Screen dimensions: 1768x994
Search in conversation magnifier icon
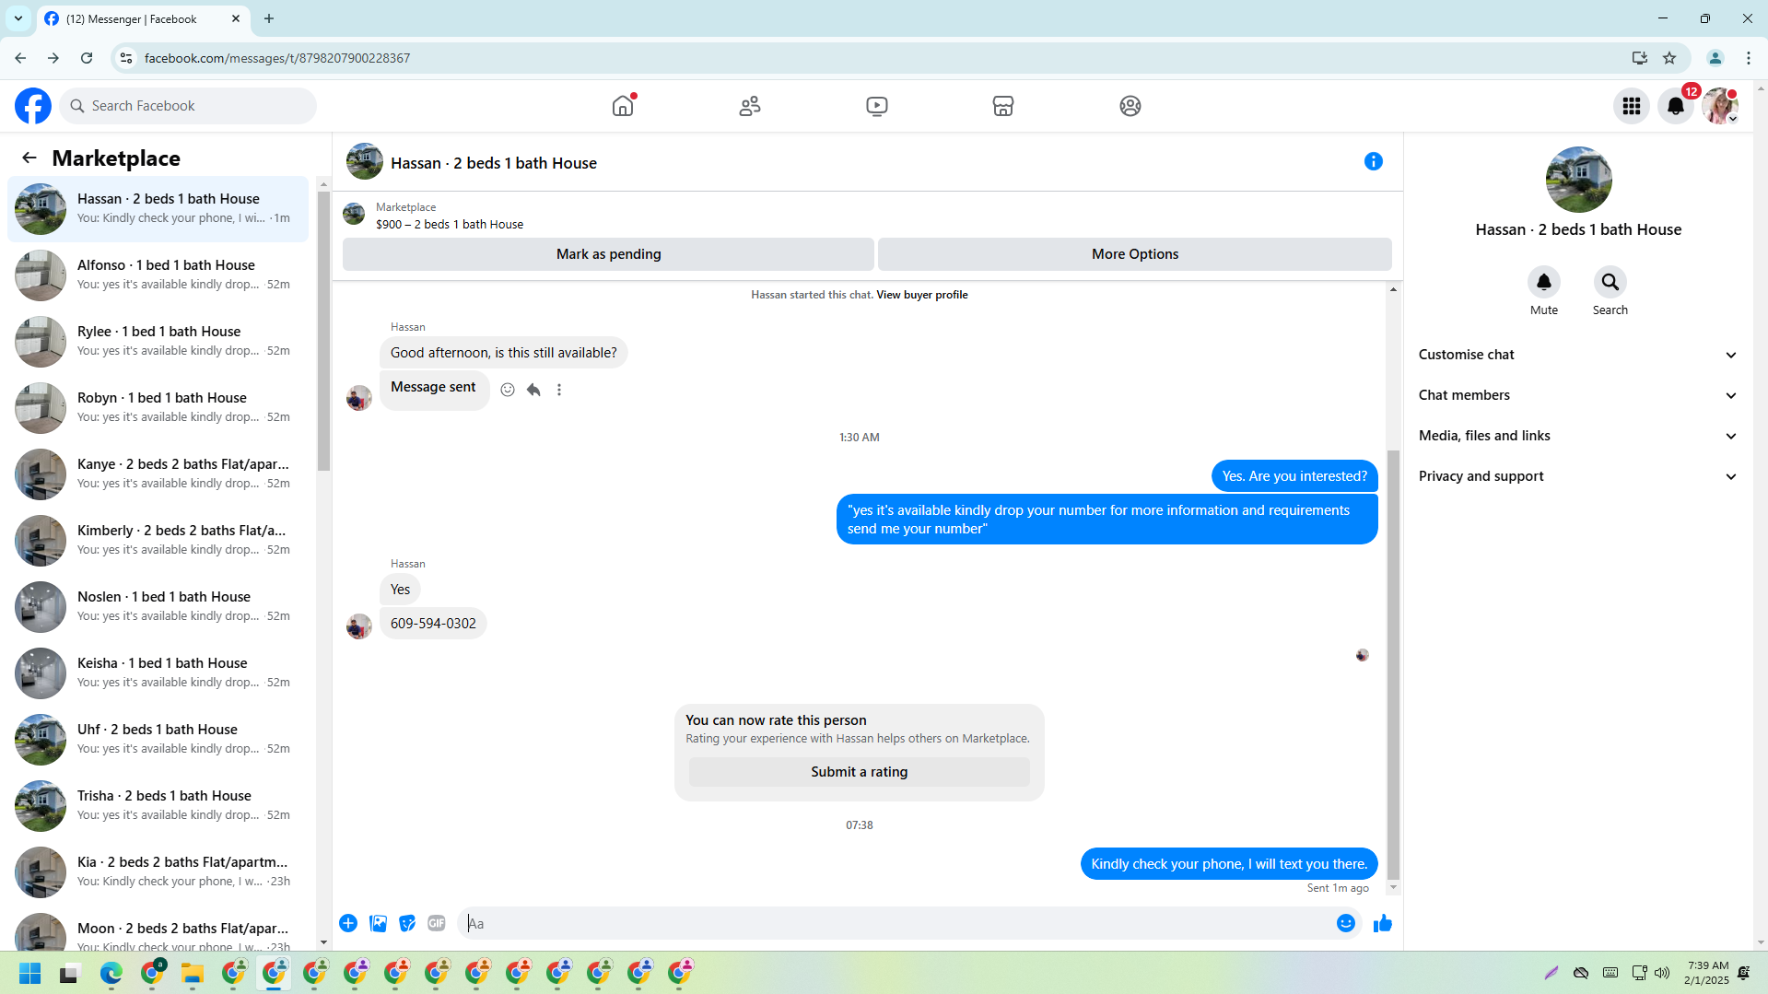1610,282
